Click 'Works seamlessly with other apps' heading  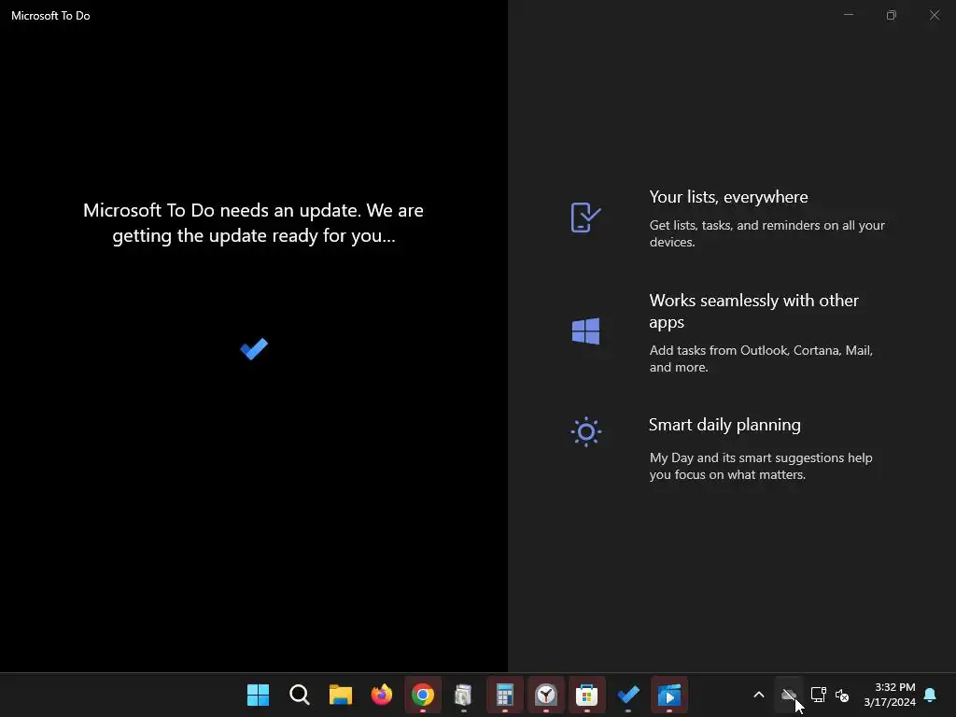coord(754,311)
